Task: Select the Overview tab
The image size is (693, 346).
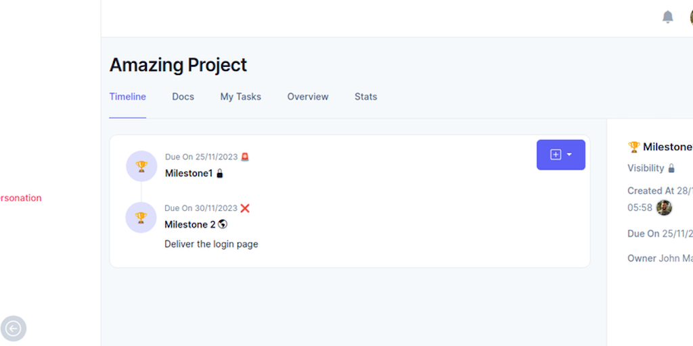Action: (308, 97)
